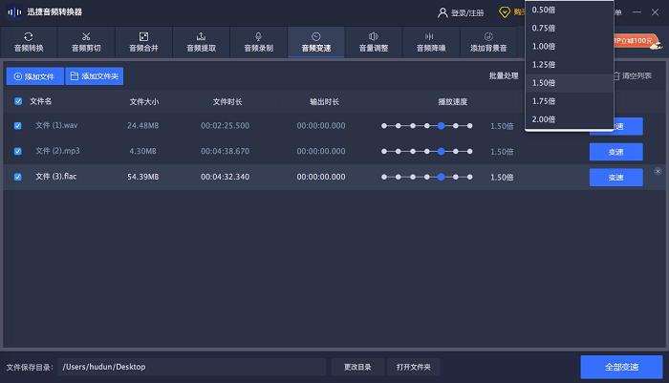Image resolution: width=669 pixels, height=383 pixels.
Task: Choose 2.00倍 in speed dropdown
Action: click(x=570, y=119)
